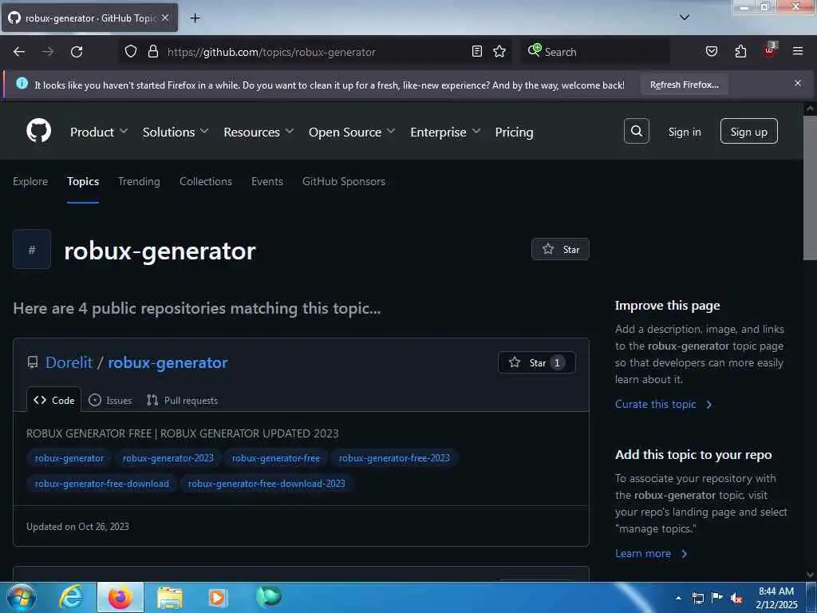
Task: Bookmark this page with the star icon
Action: point(499,51)
